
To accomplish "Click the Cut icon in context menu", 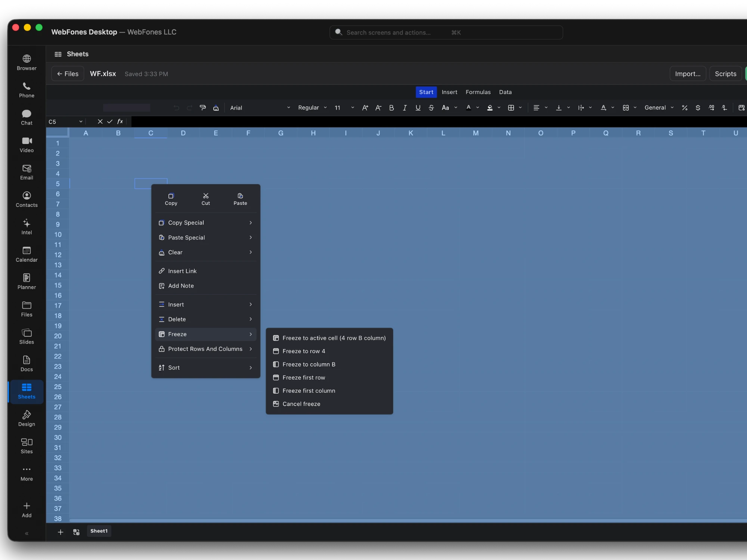I will coord(206,199).
